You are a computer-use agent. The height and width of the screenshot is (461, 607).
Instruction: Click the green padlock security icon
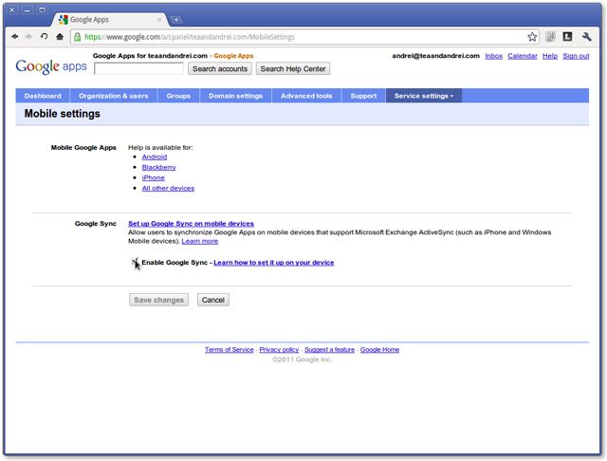pos(78,37)
